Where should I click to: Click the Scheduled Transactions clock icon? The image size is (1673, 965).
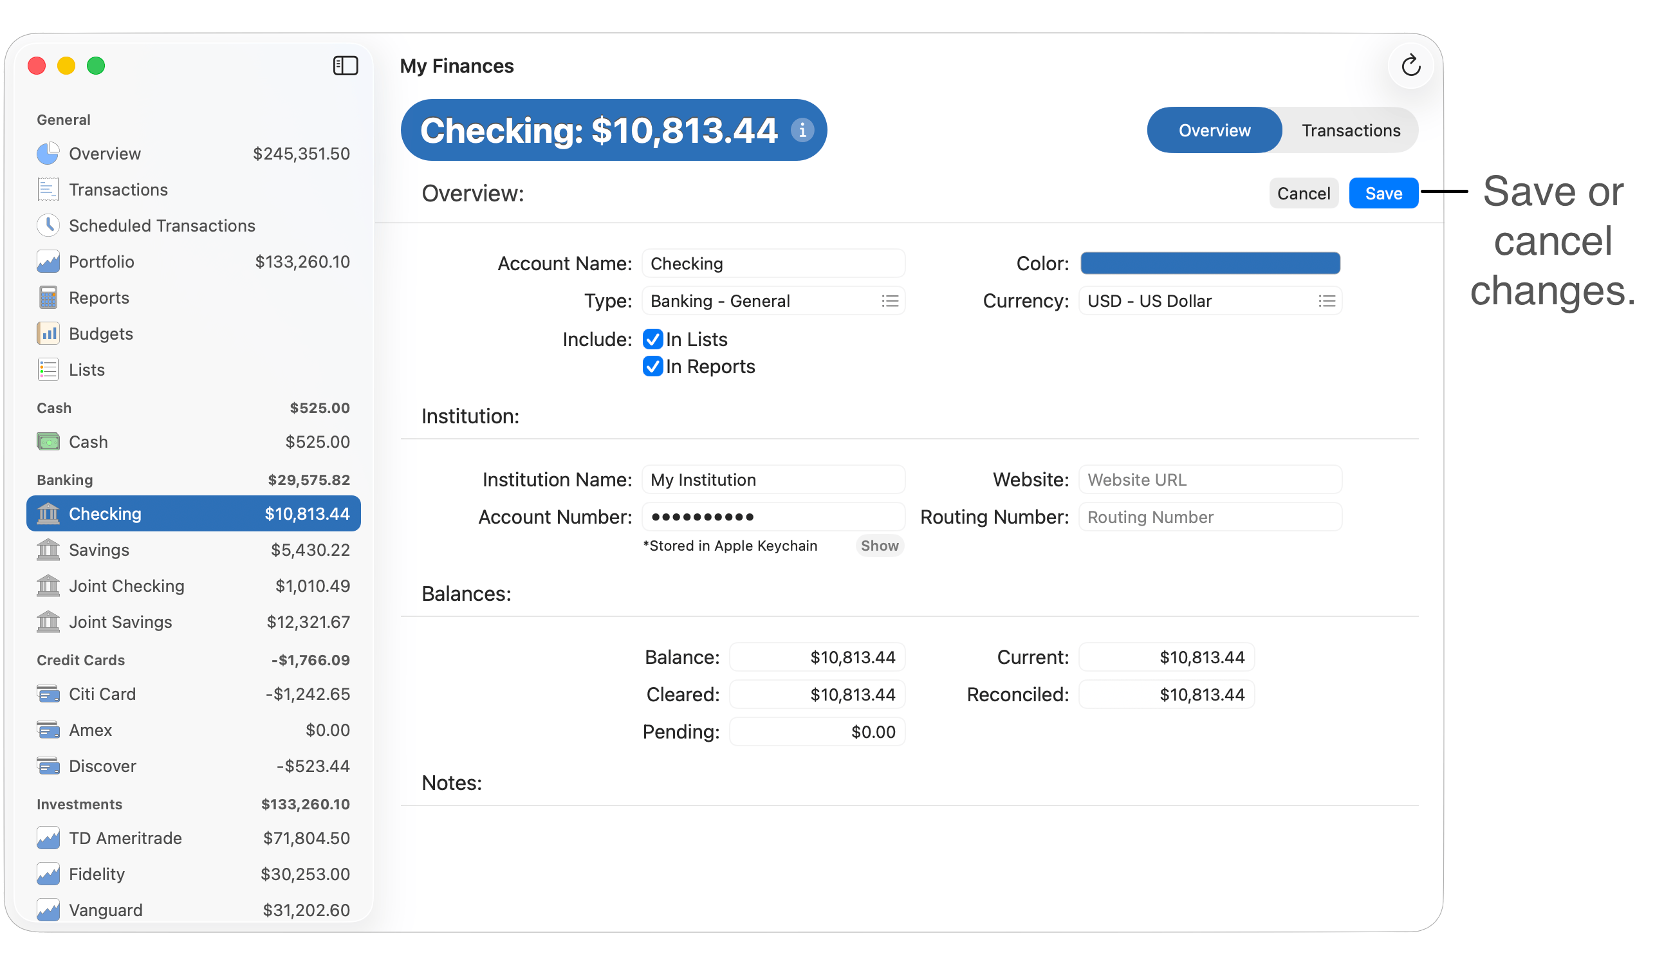[48, 225]
